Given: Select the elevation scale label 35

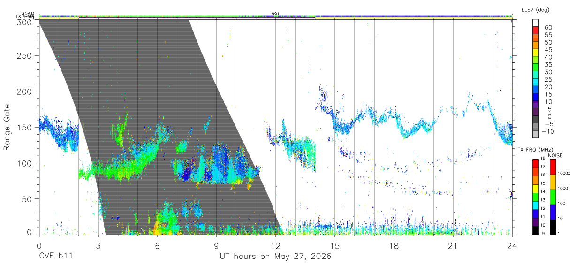Looking at the screenshot, I should [x=547, y=65].
